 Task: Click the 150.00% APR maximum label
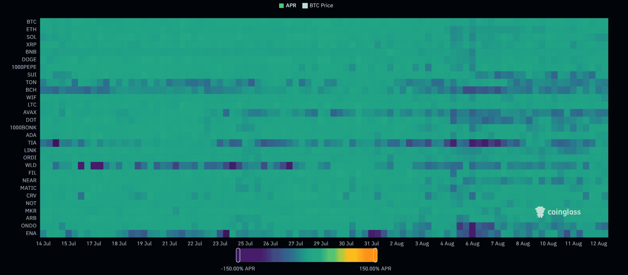pyautogui.click(x=375, y=269)
